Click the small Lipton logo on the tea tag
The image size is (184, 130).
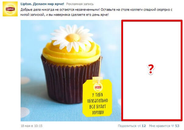98,87
